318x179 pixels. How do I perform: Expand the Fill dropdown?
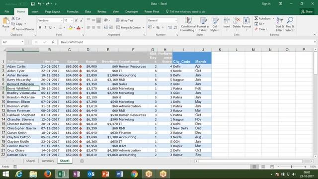[x=263, y=24]
